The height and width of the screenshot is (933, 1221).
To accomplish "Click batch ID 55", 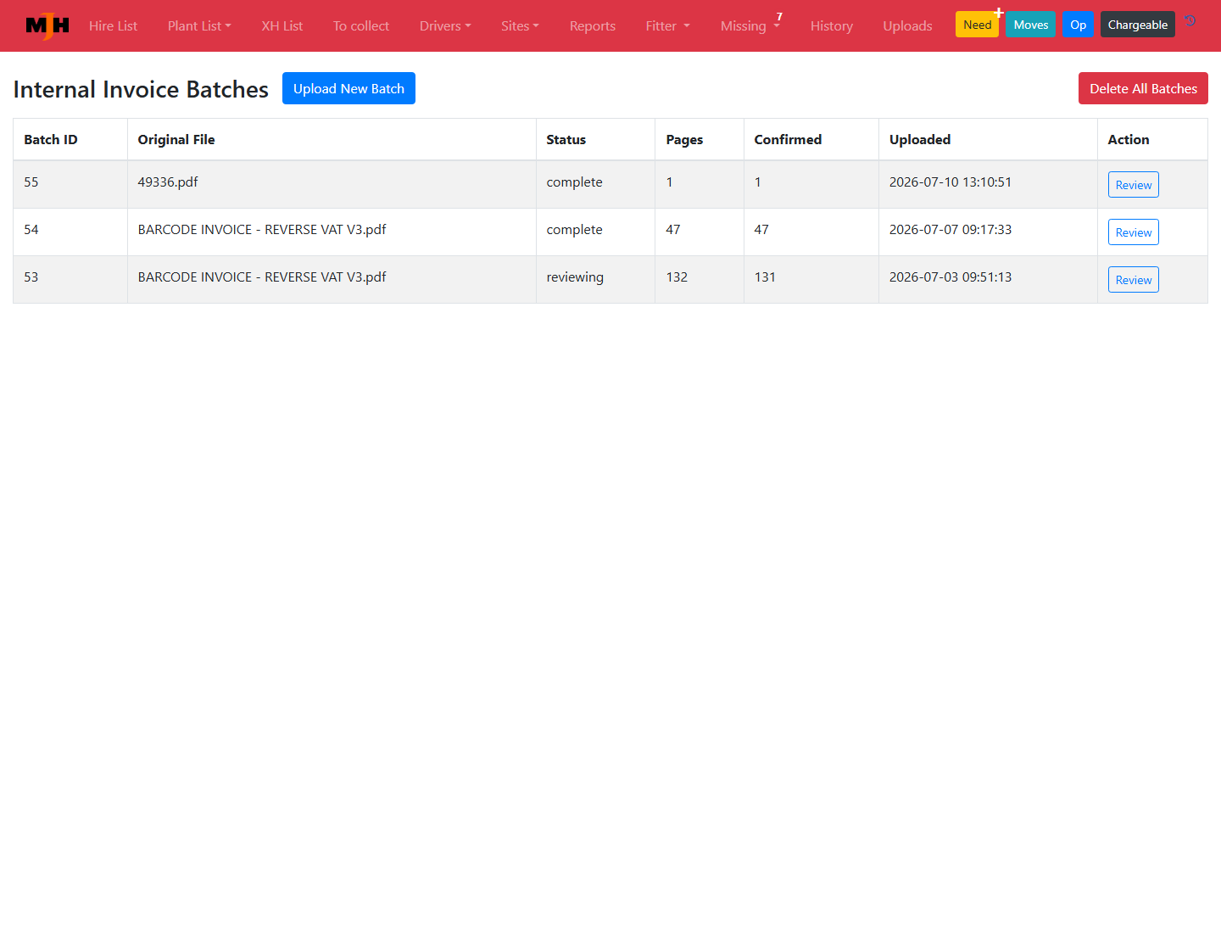I will (31, 182).
